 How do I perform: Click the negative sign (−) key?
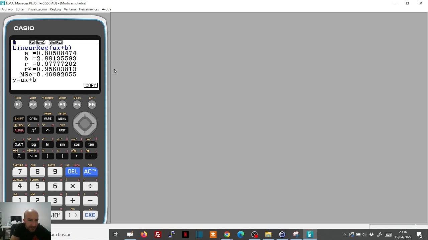pyautogui.click(x=73, y=215)
